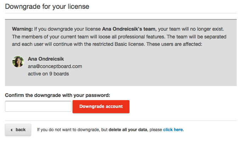Click bold 'Ana Ondreicsik's team' in warning
Image resolution: width=242 pixels, height=141 pixels.
point(129,29)
